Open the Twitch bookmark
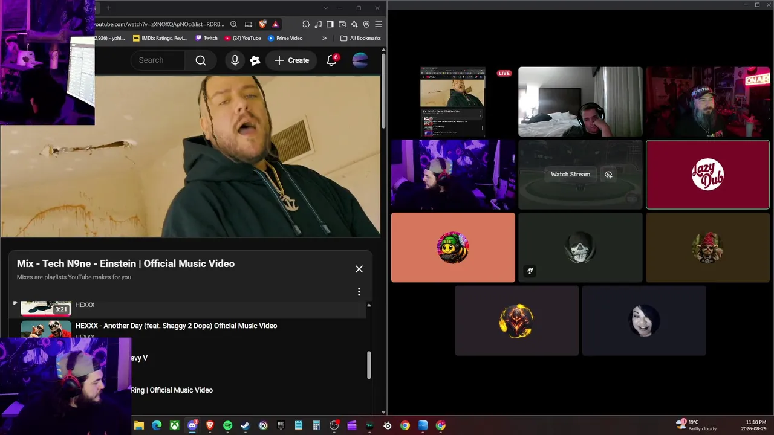Image resolution: width=774 pixels, height=435 pixels. tap(206, 38)
